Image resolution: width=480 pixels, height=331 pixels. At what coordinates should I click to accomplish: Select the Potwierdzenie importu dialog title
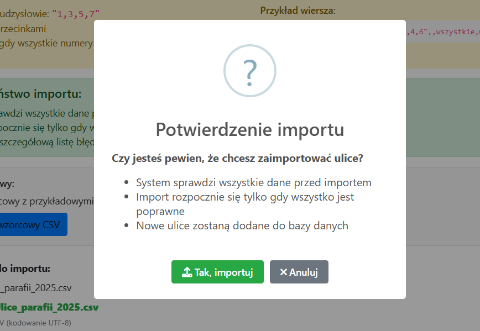[x=249, y=130]
